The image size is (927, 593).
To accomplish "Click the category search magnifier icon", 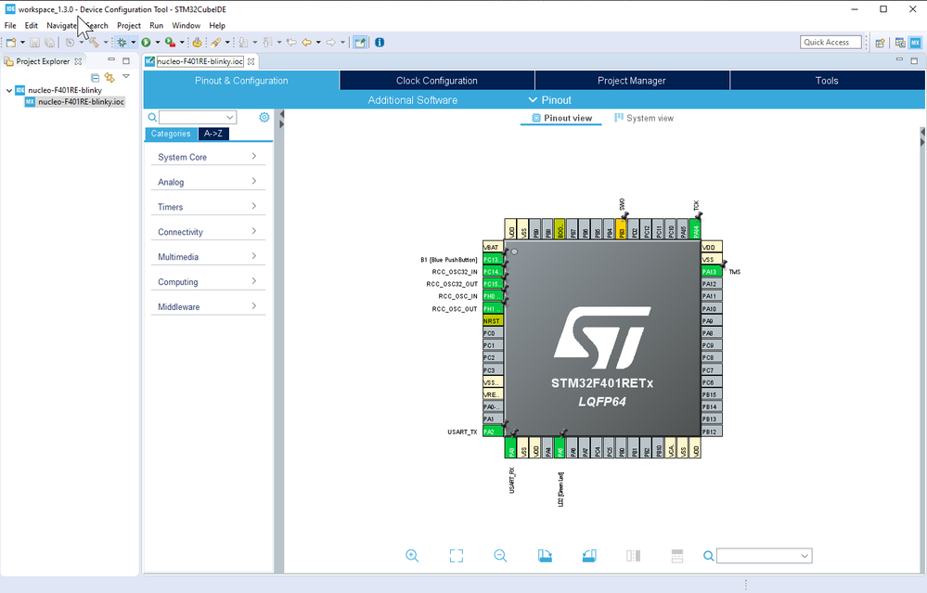I will [152, 117].
